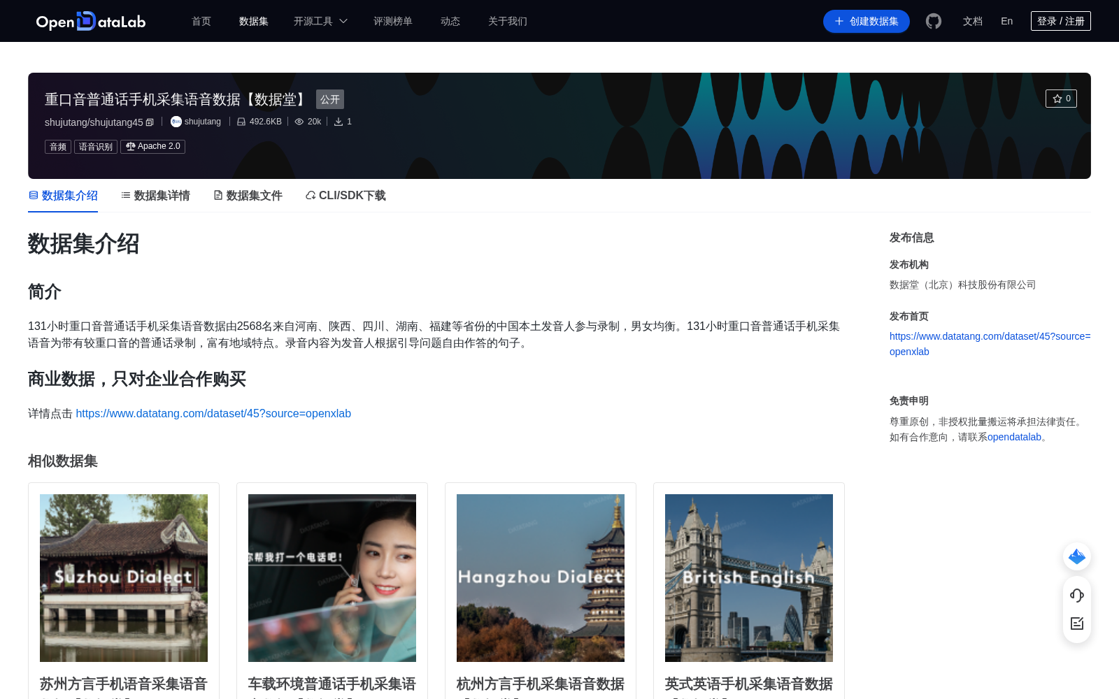Open customer support headset icon

point(1077,595)
